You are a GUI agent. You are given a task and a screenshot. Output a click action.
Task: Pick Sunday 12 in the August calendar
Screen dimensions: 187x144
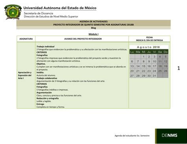166,62
